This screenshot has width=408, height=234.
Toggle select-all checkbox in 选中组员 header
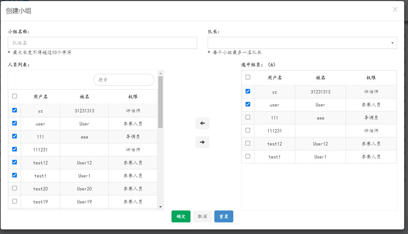click(x=248, y=77)
